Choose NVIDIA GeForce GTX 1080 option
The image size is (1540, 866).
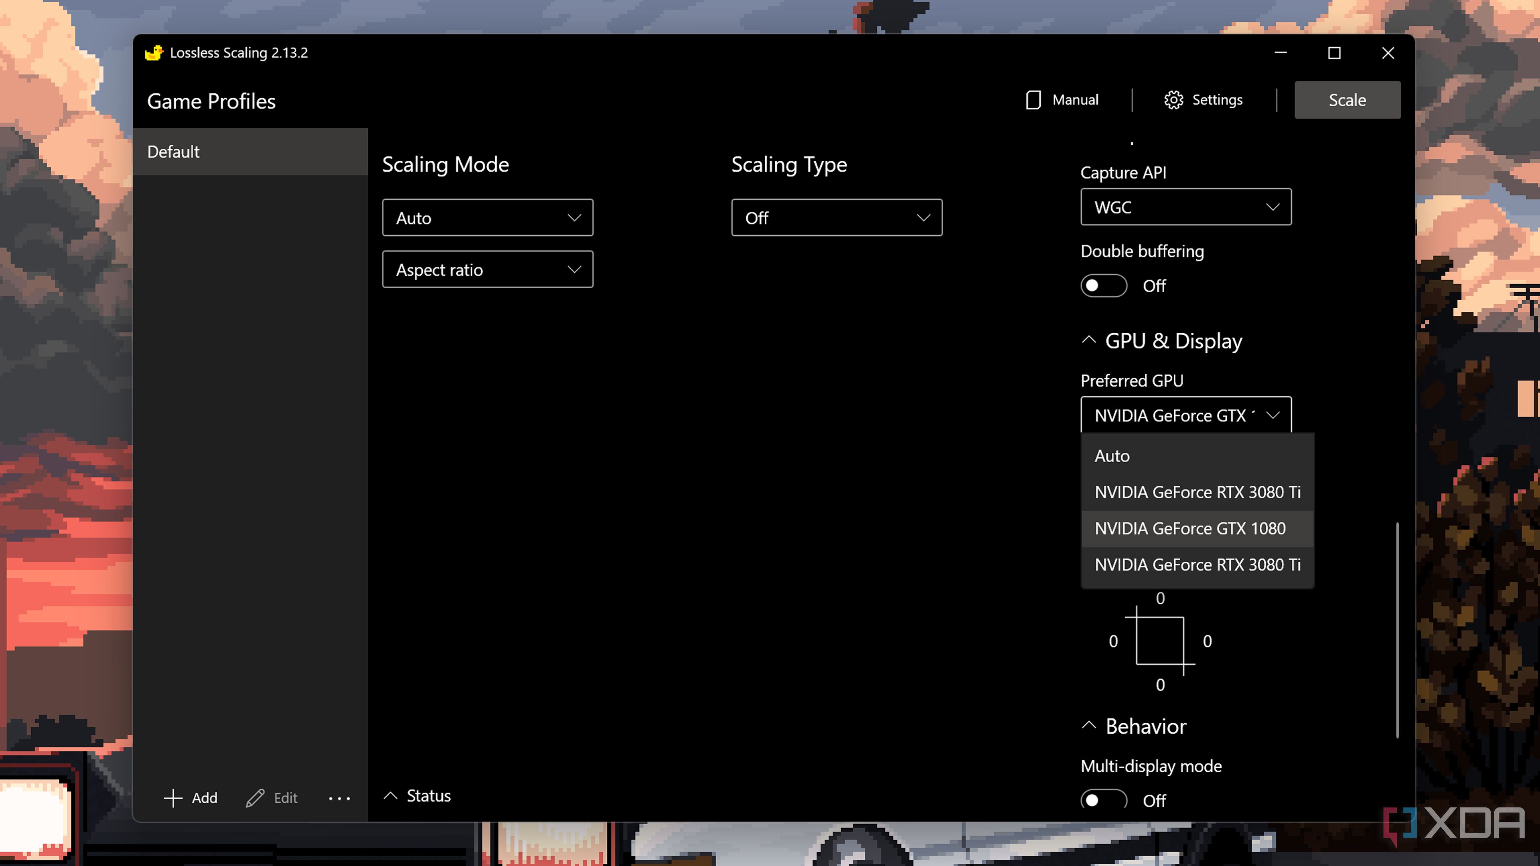[x=1189, y=529]
